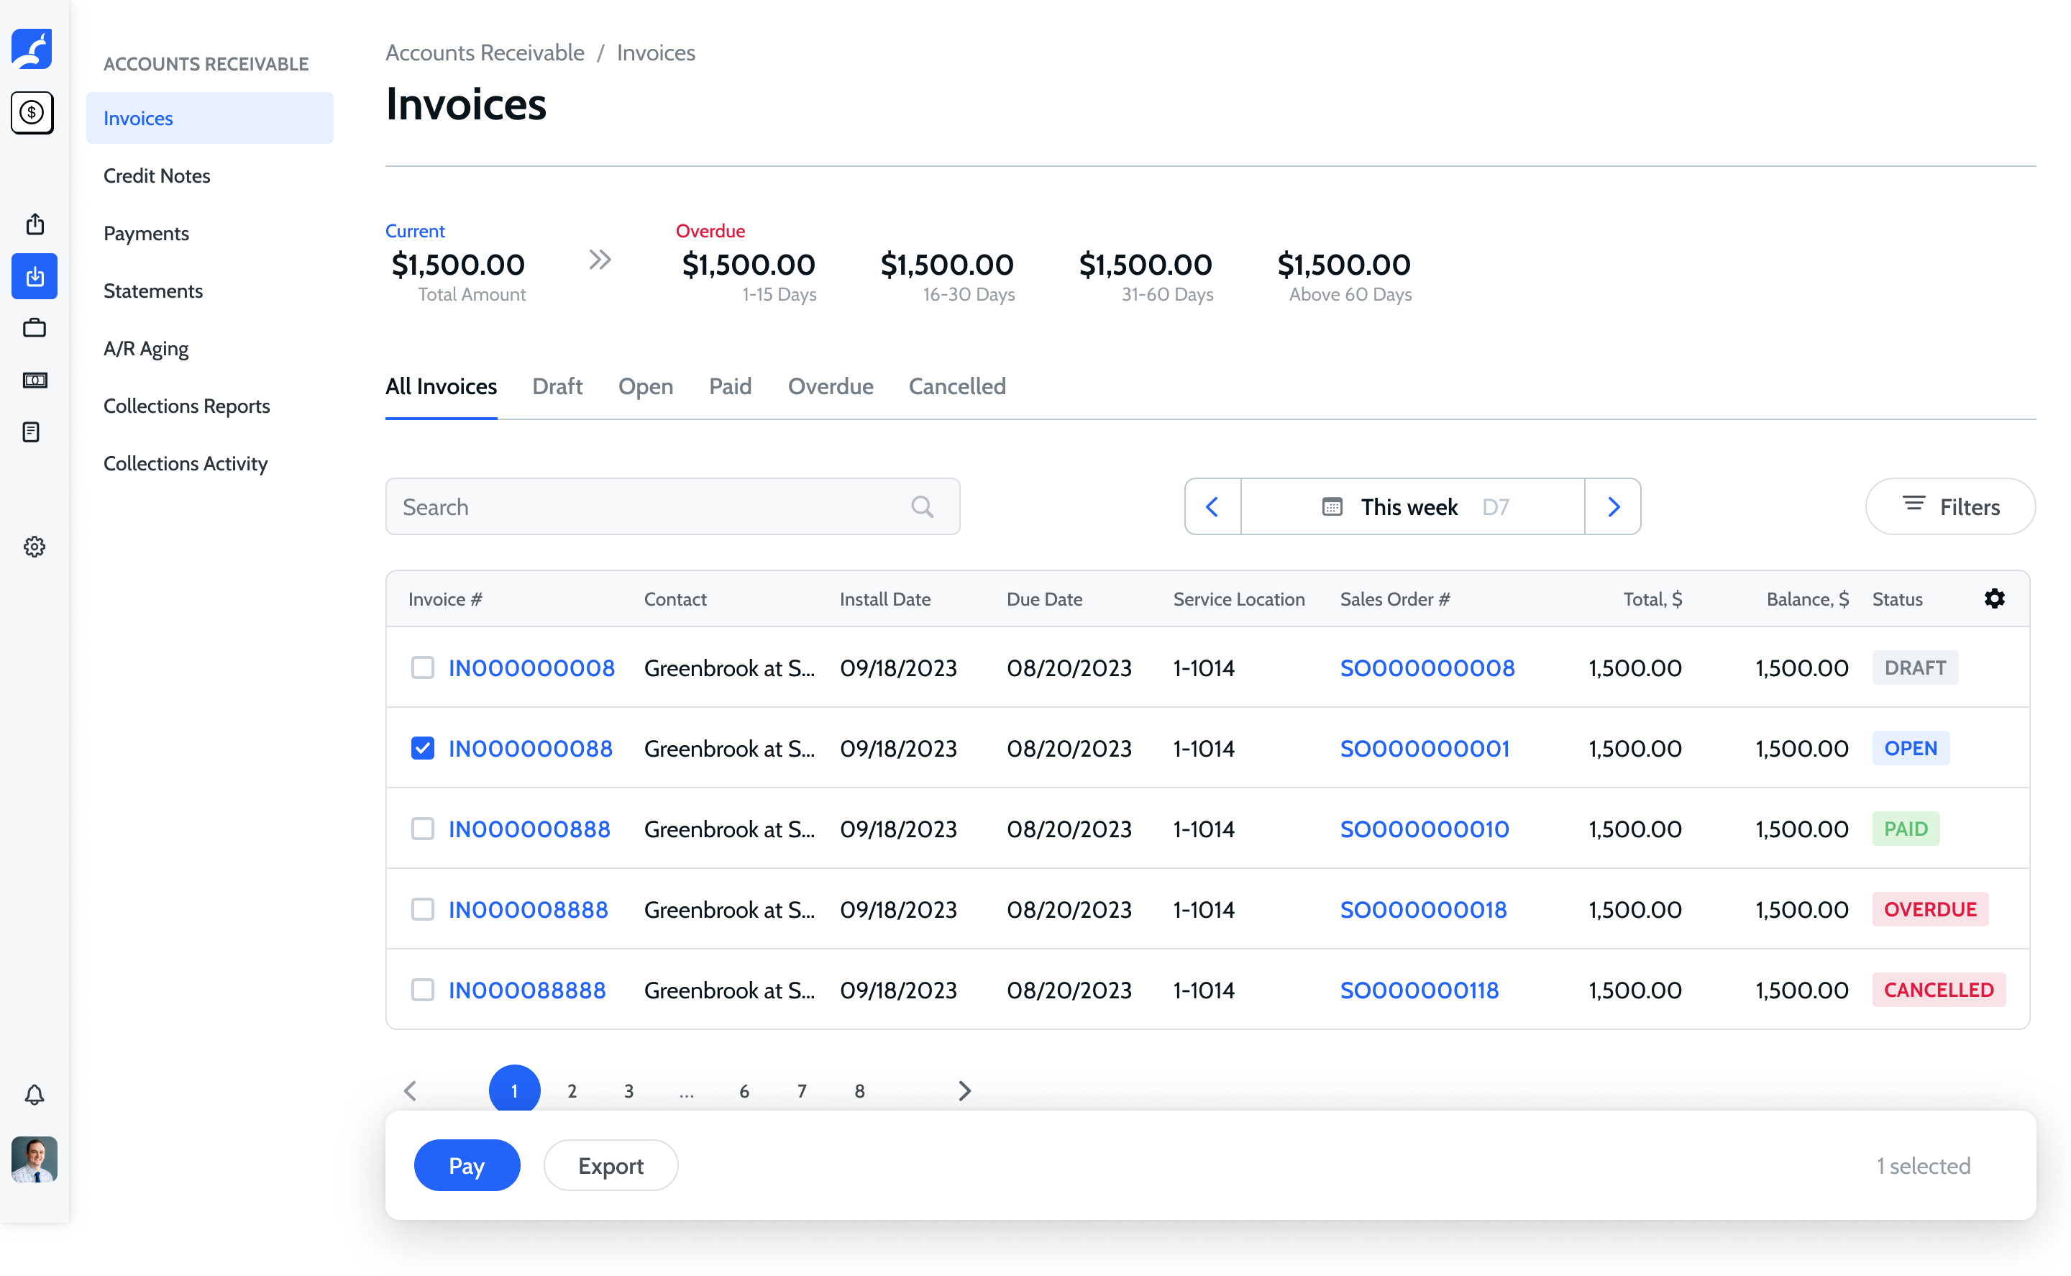Open Credit Notes in the sidebar
2071x1276 pixels.
coord(157,176)
